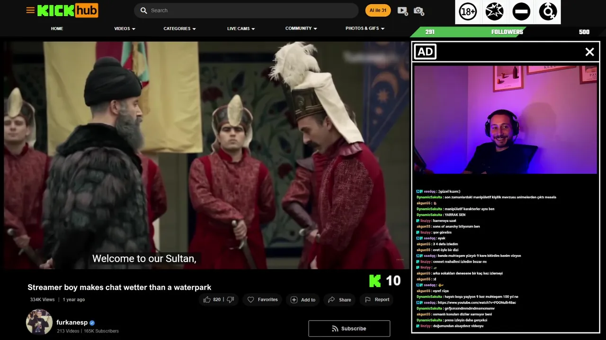Image resolution: width=606 pixels, height=340 pixels.
Task: Click the starburst icon beside 18+
Action: [x=494, y=12]
